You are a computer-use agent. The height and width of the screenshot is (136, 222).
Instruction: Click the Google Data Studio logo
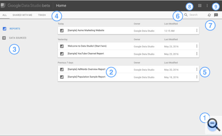click(x=3, y=5)
